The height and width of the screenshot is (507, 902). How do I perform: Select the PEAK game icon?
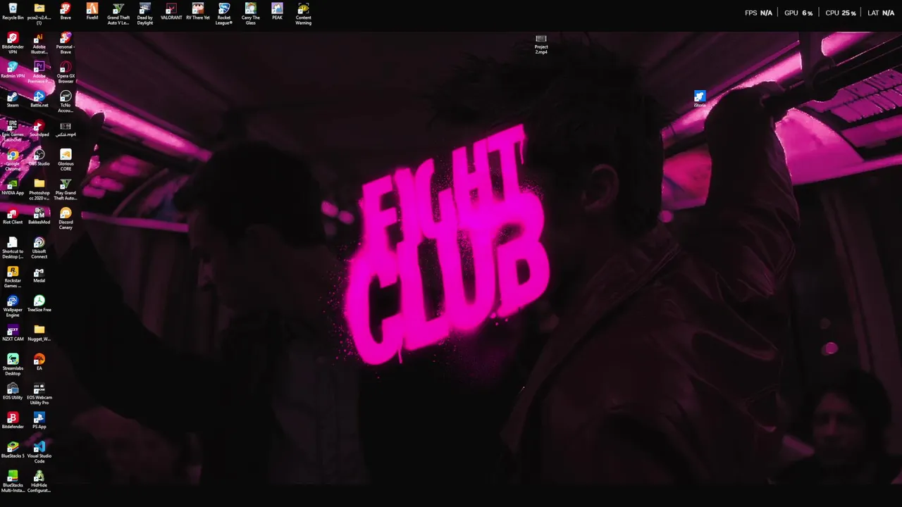tap(277, 12)
